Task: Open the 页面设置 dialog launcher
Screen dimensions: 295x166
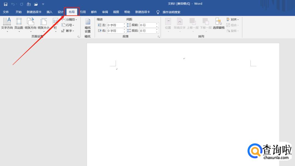Action: click(x=78, y=37)
